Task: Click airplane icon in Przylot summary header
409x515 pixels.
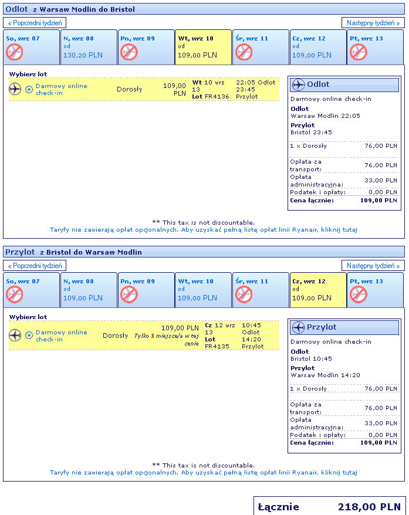Action: 298,327
